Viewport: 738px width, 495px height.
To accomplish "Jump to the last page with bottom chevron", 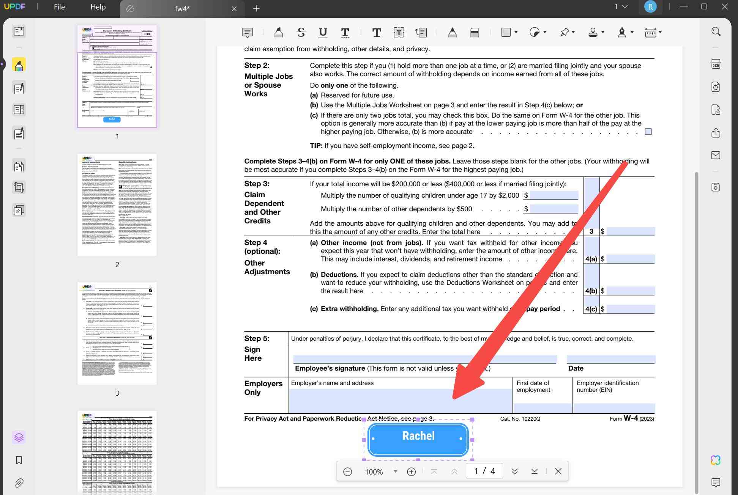I will click(x=535, y=471).
